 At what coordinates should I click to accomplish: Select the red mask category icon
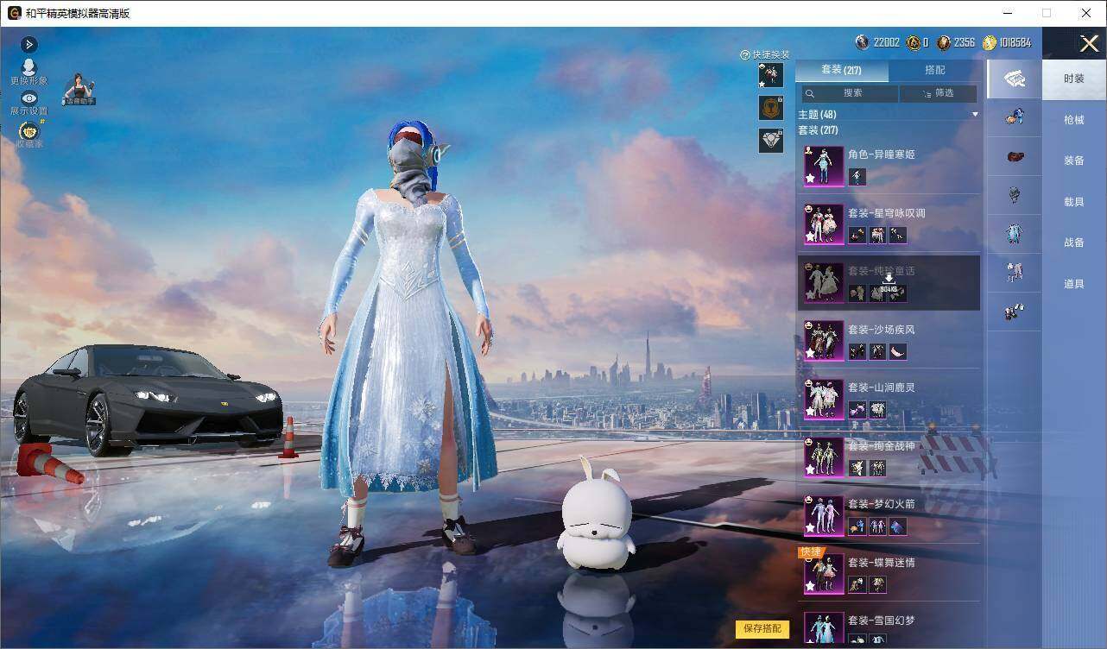(x=1014, y=156)
